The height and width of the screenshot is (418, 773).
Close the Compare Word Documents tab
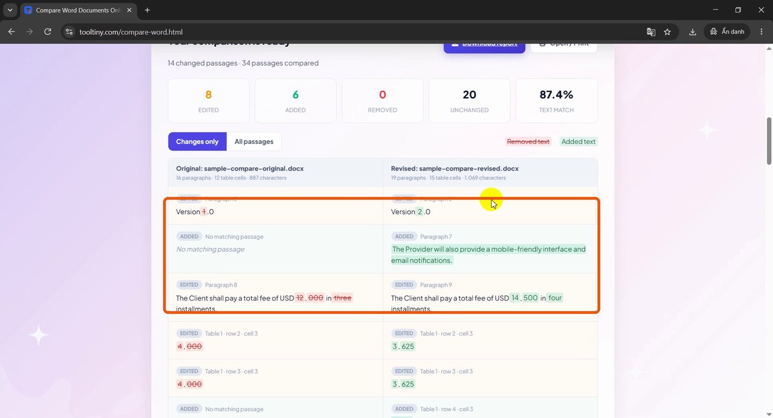click(x=131, y=10)
